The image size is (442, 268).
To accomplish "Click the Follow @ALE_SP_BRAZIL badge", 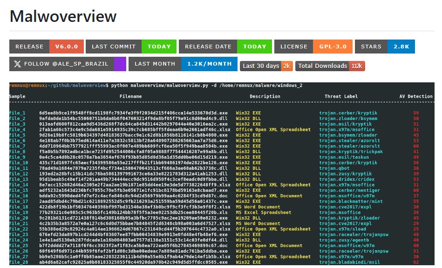I will (x=68, y=64).
